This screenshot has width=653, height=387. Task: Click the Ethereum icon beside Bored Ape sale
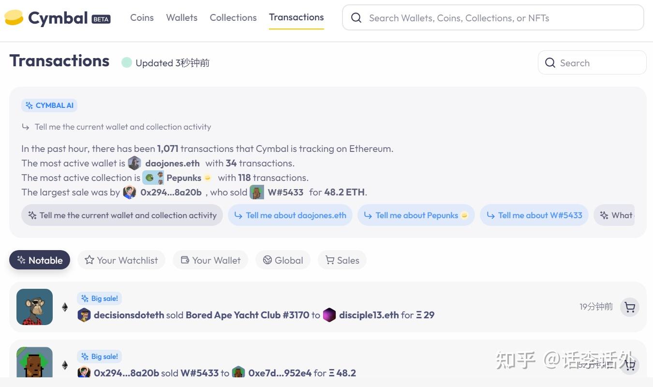coord(65,307)
